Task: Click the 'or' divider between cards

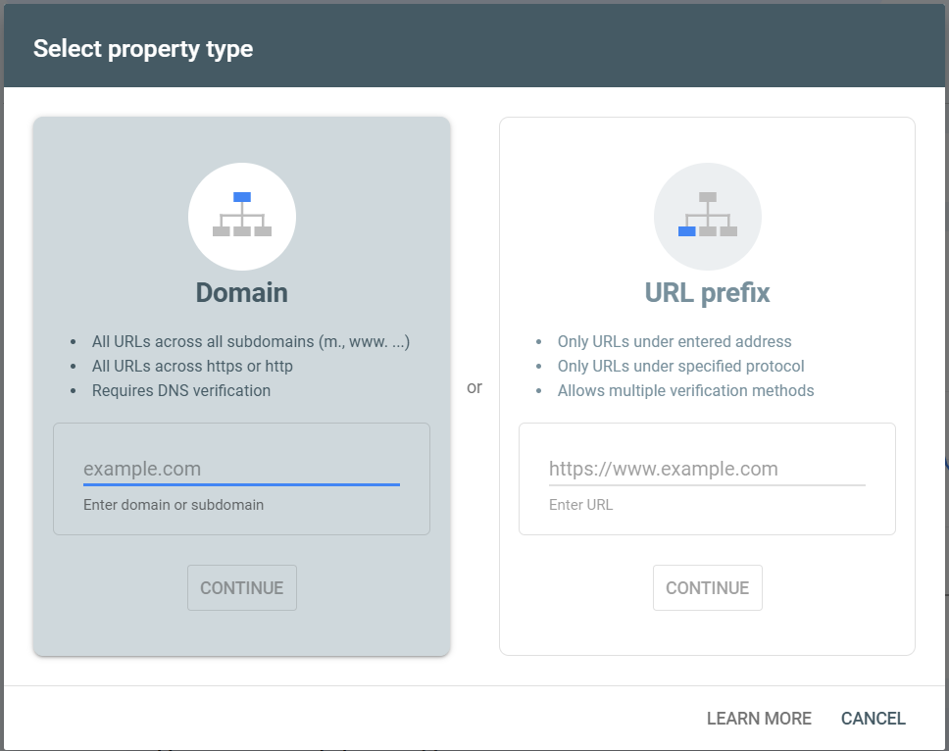Action: coord(474,387)
